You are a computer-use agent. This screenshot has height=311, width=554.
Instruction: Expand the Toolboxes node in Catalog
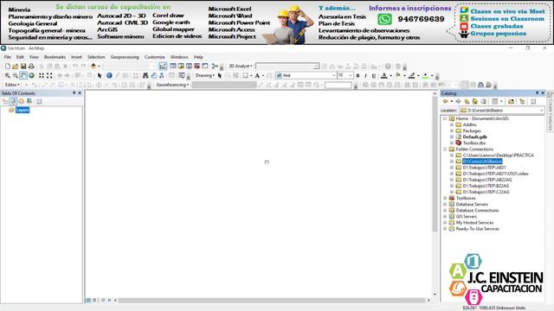point(445,198)
